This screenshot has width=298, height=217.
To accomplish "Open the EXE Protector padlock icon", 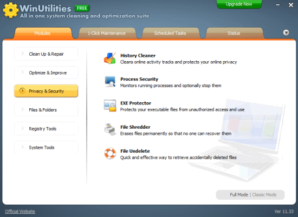I will tap(110, 106).
